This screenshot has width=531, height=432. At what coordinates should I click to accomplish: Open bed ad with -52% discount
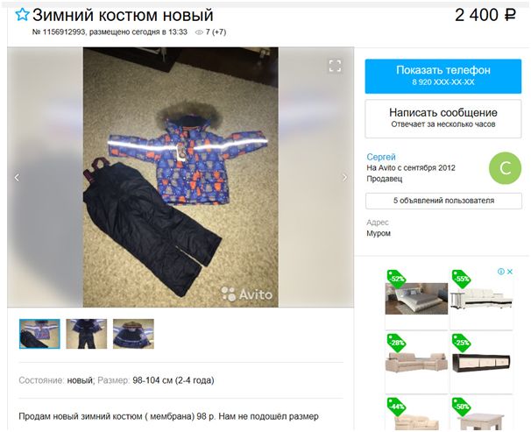416,300
